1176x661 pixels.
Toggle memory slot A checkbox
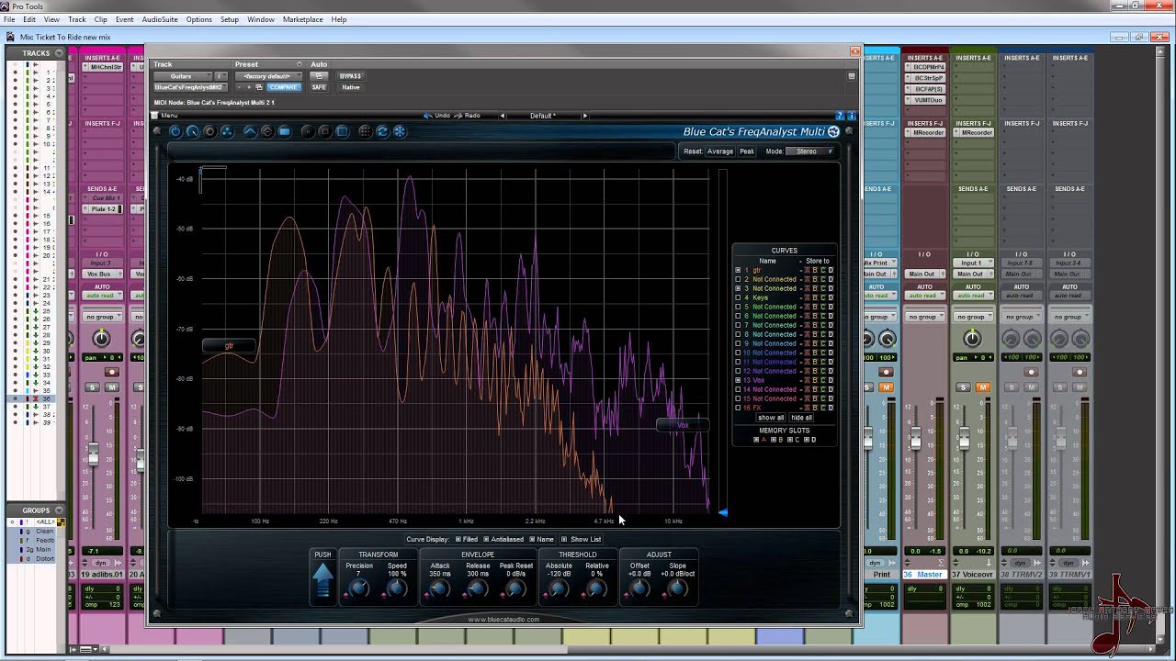point(756,440)
